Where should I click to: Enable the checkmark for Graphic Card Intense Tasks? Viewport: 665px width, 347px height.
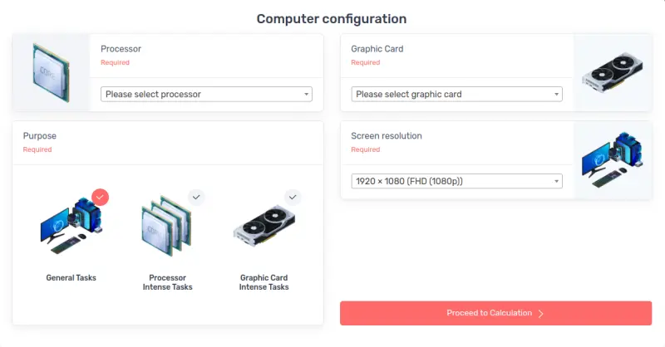coord(293,197)
